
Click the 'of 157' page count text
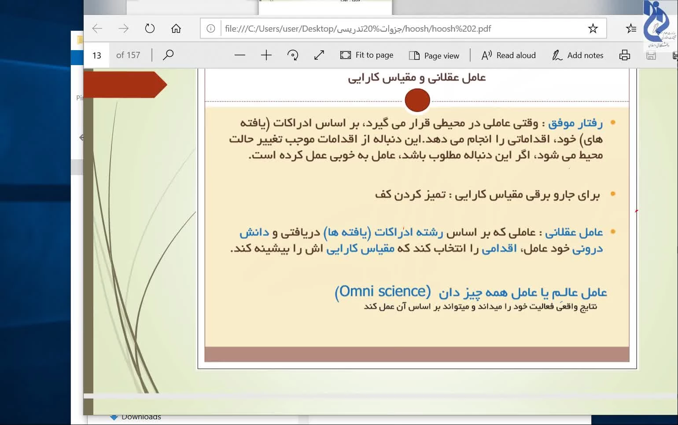(128, 55)
